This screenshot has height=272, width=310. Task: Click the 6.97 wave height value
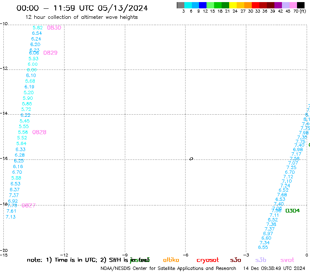[x=268, y=234]
